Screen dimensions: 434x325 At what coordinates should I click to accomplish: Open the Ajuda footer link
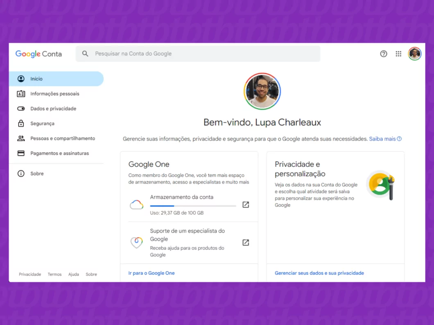pos(74,274)
